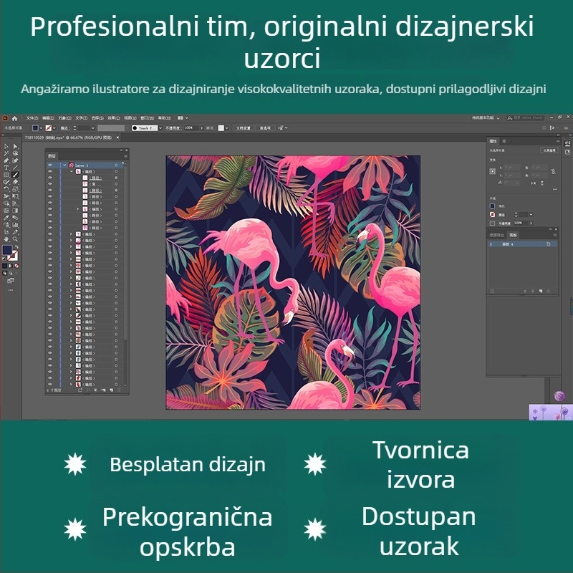Viewport: 573px width, 573px height.
Task: Open 文件 (File) menu
Action: pyautogui.click(x=32, y=118)
